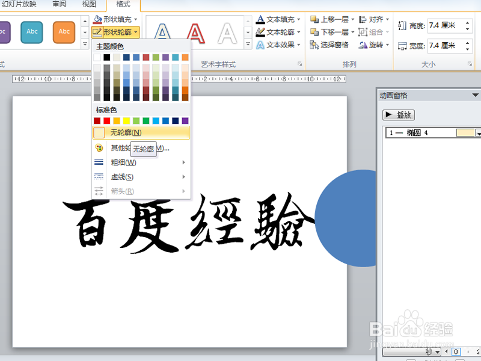The image size is (481, 361).
Task: Pick orange theme color swatch
Action: point(185,57)
